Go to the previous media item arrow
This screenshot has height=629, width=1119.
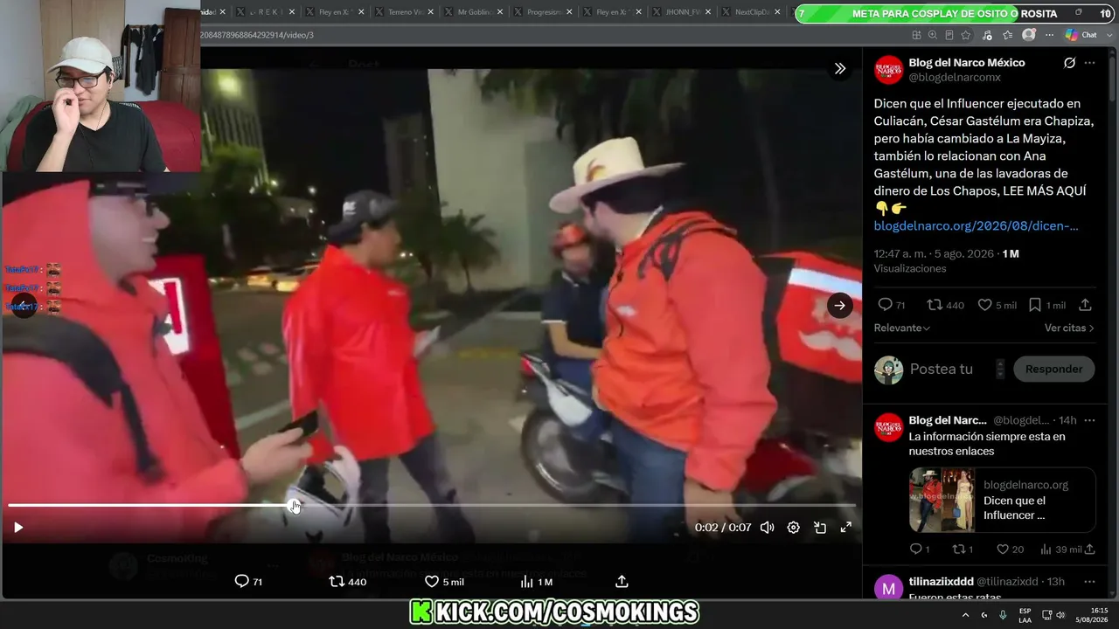point(24,305)
